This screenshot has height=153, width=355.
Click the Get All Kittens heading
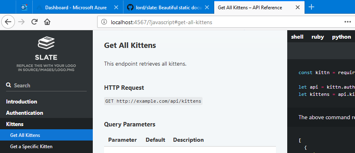[130, 45]
